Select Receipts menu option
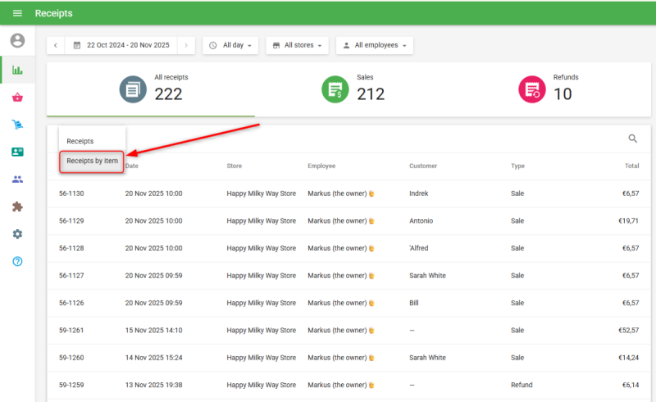Viewport: 656px width, 402px height. tap(80, 141)
